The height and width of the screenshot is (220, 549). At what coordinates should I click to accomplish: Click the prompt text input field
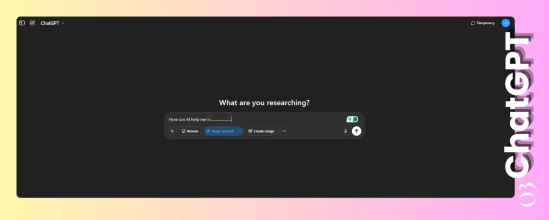pyautogui.click(x=256, y=120)
